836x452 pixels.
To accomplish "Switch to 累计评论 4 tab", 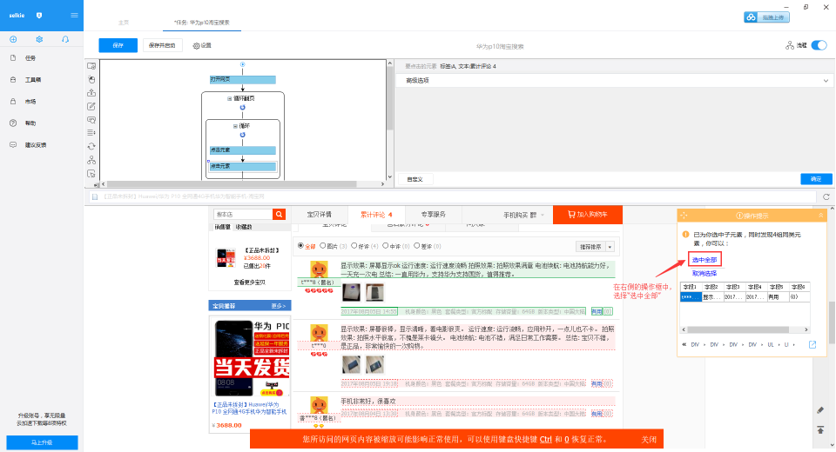I will (376, 215).
